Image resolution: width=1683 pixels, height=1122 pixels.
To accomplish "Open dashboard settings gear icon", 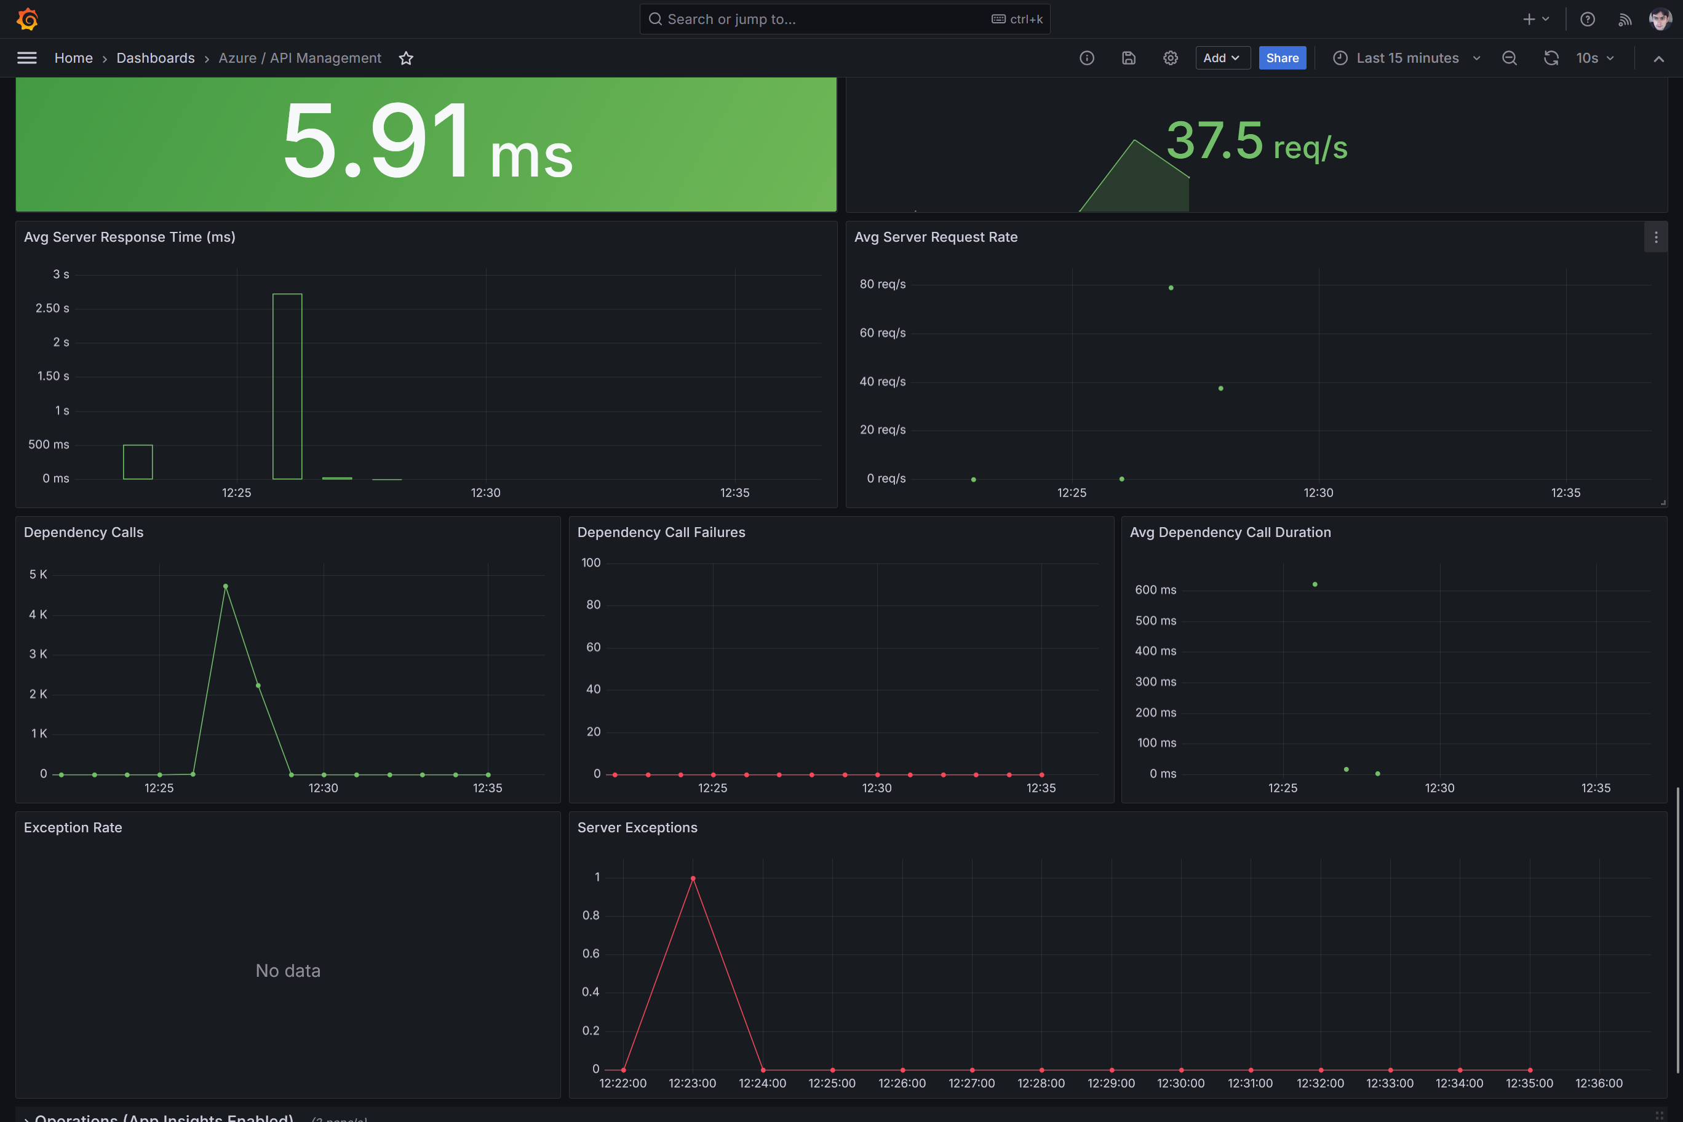I will click(x=1170, y=58).
